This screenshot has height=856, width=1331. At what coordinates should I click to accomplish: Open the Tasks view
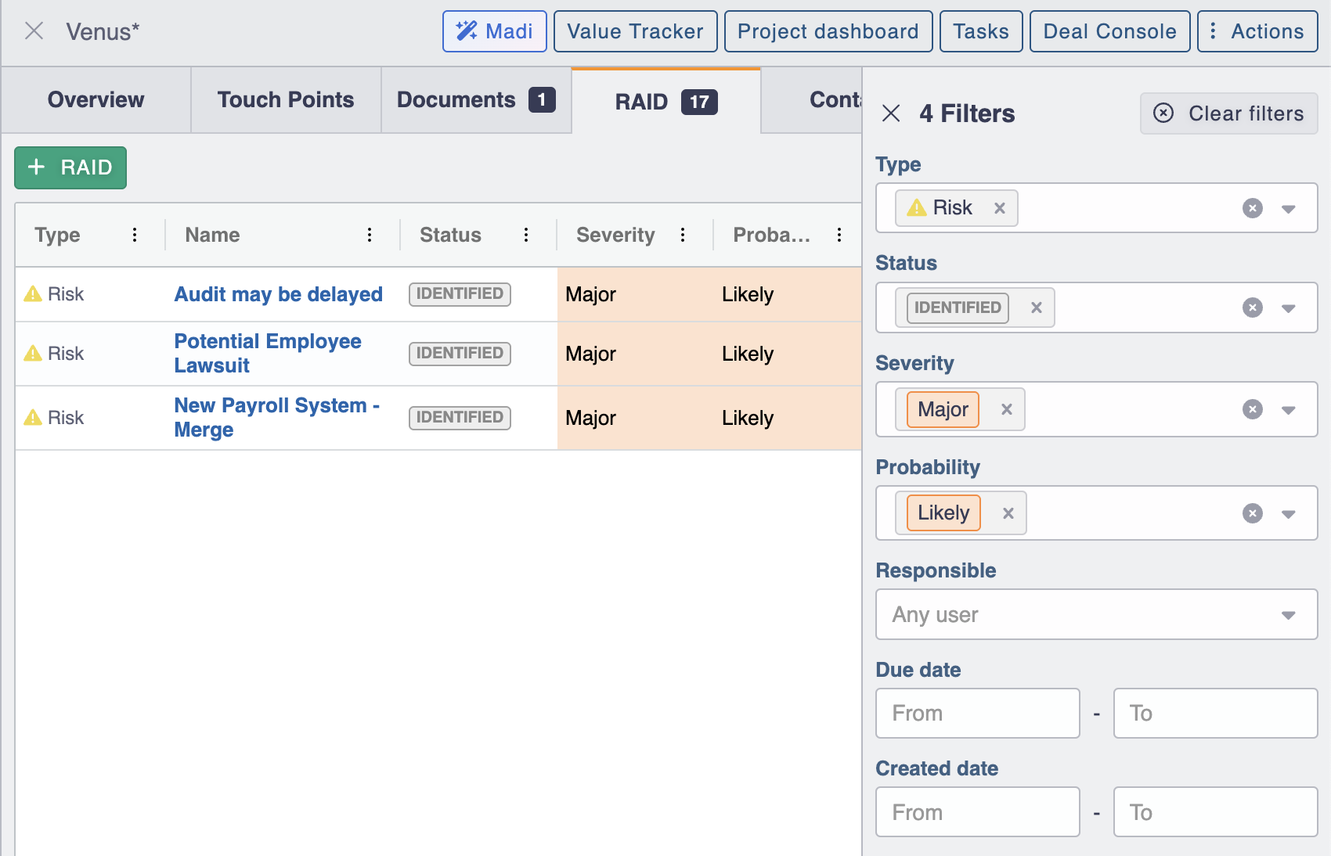(981, 31)
